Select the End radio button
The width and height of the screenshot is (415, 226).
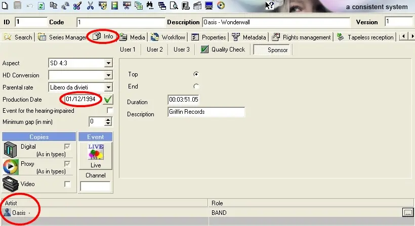[x=196, y=86]
